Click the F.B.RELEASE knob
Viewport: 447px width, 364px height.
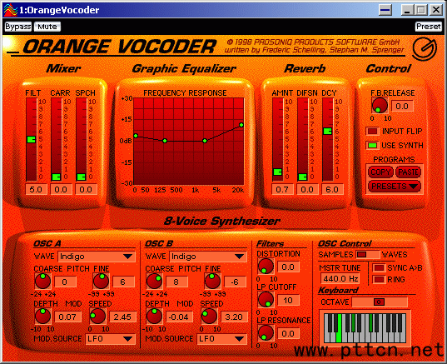coord(380,105)
